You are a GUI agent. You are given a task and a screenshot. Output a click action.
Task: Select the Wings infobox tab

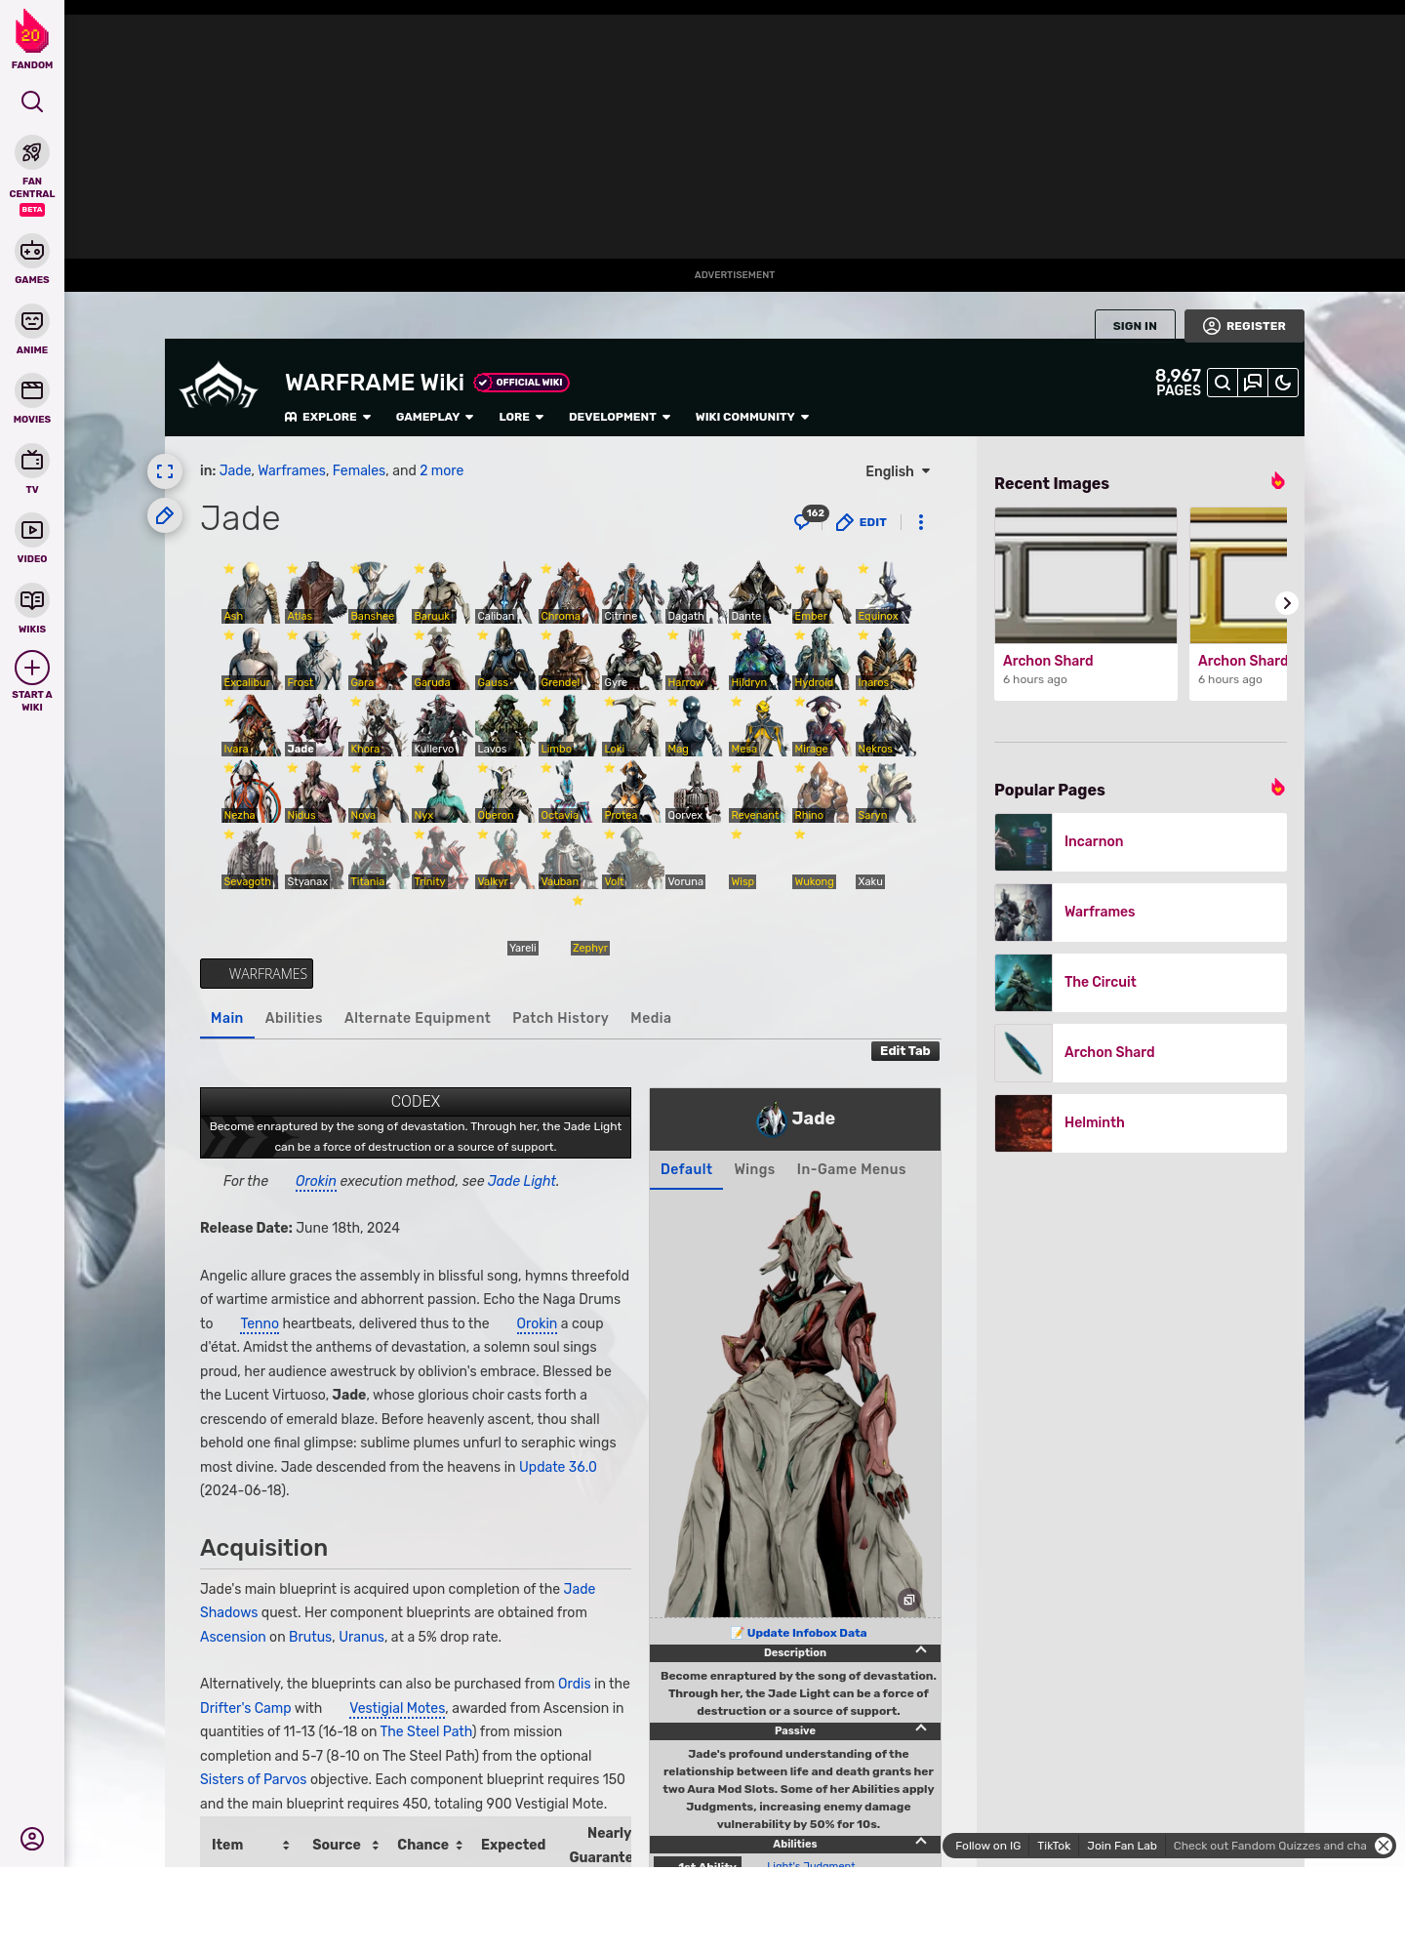754,1169
